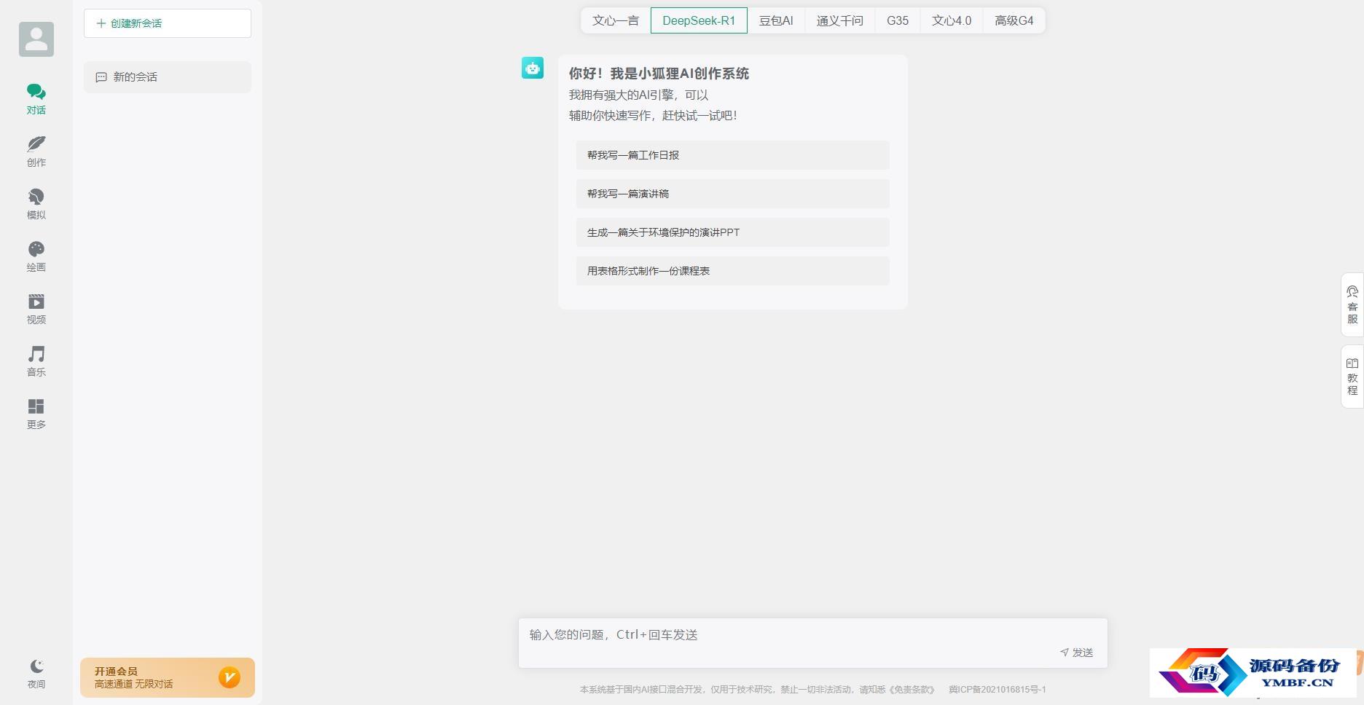Select the 新的会话 conversation entry
Image resolution: width=1364 pixels, height=705 pixels.
point(168,77)
